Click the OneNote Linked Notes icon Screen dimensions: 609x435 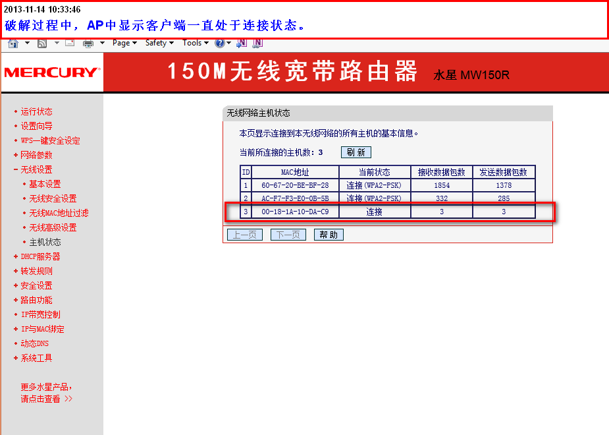[x=257, y=43]
